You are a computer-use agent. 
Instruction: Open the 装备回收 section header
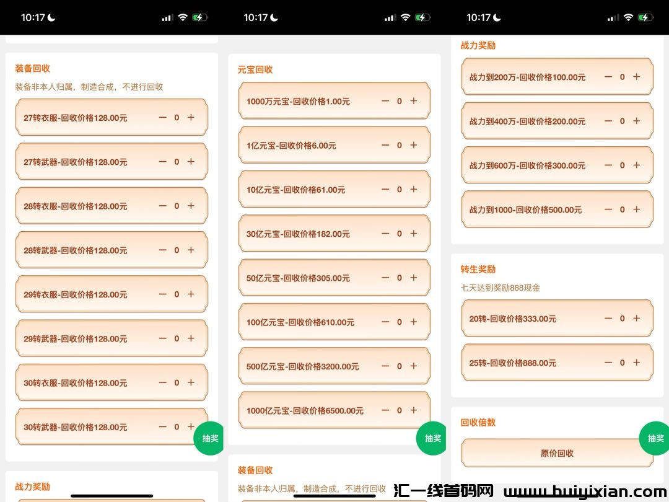(x=32, y=68)
